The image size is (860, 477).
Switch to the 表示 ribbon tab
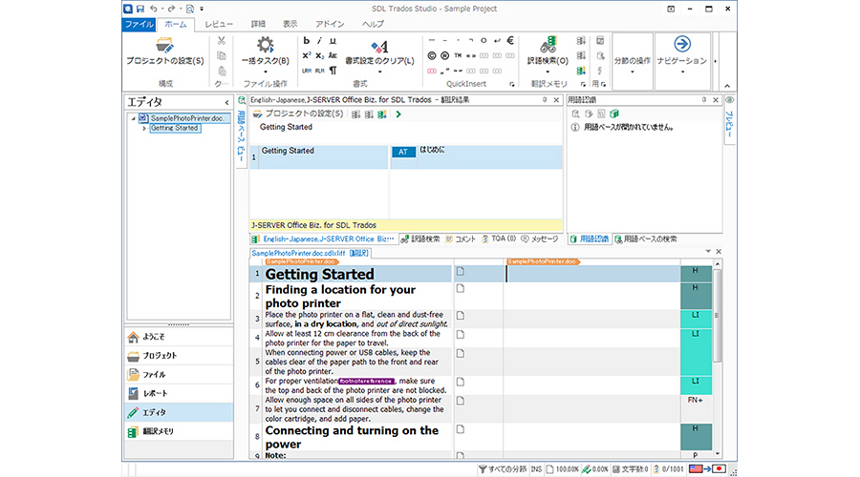tap(290, 24)
